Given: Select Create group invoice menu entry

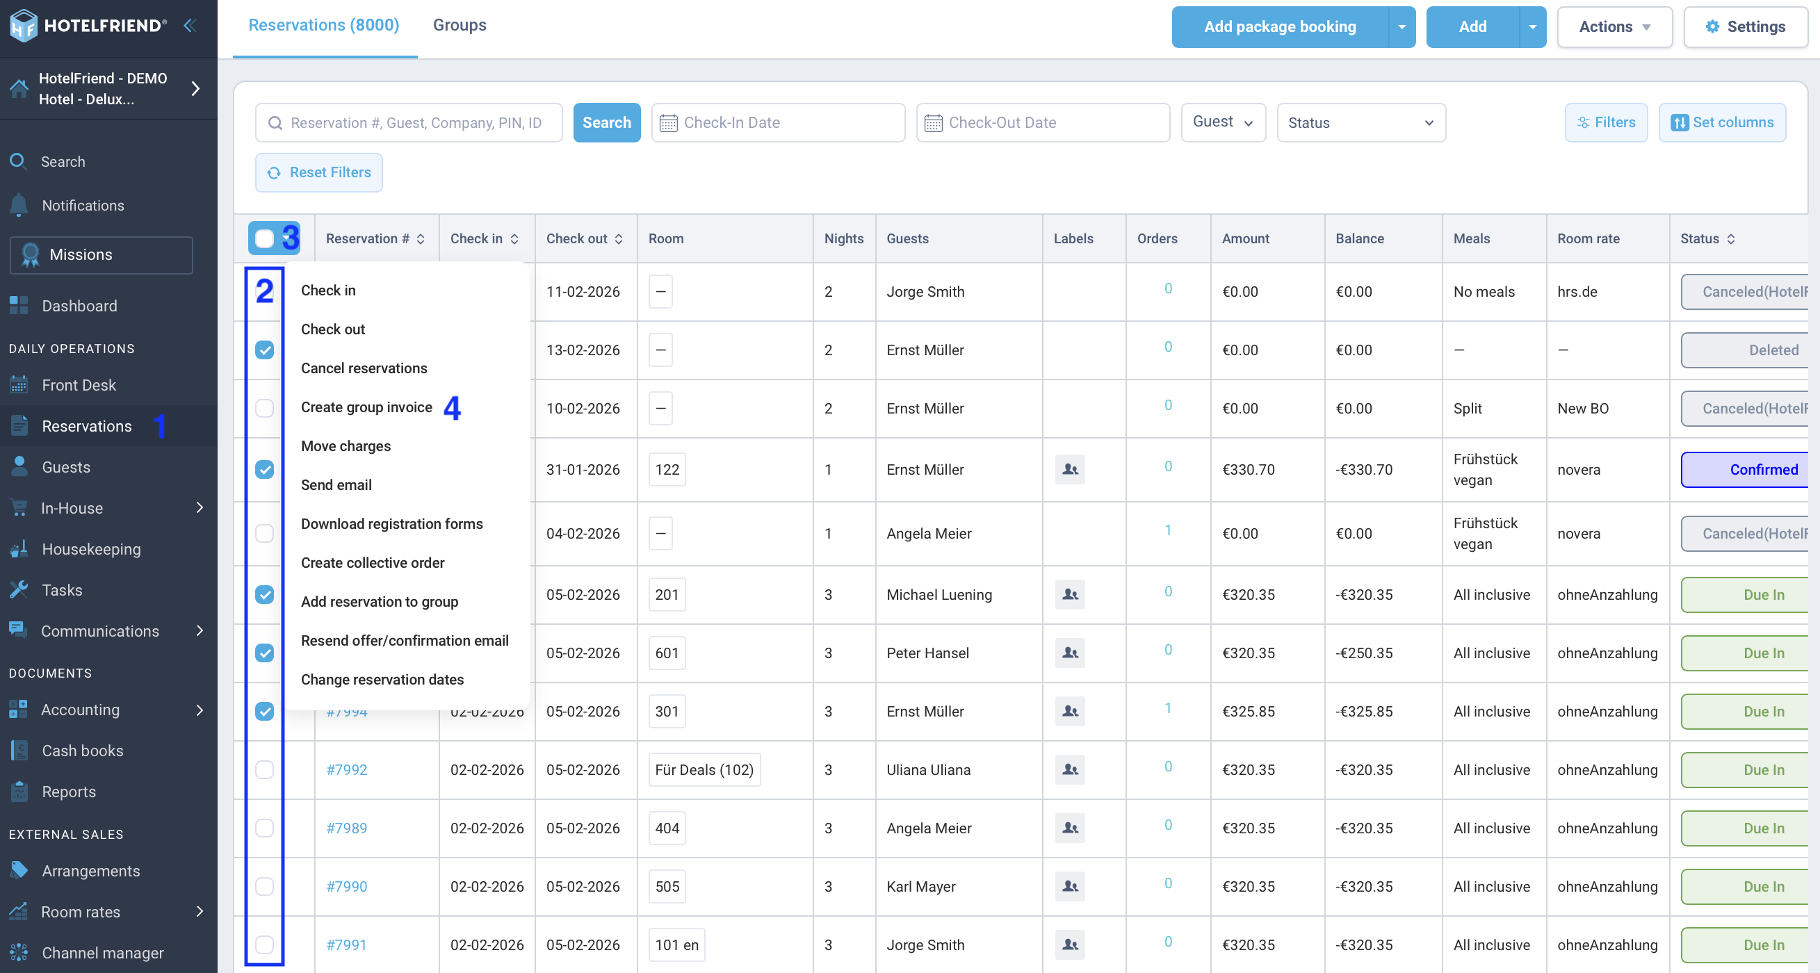Looking at the screenshot, I should coord(366,407).
